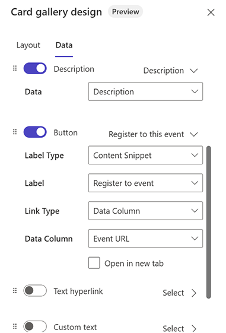The image size is (226, 333).
Task: Open Custom text Select arrow
Action: click(194, 328)
